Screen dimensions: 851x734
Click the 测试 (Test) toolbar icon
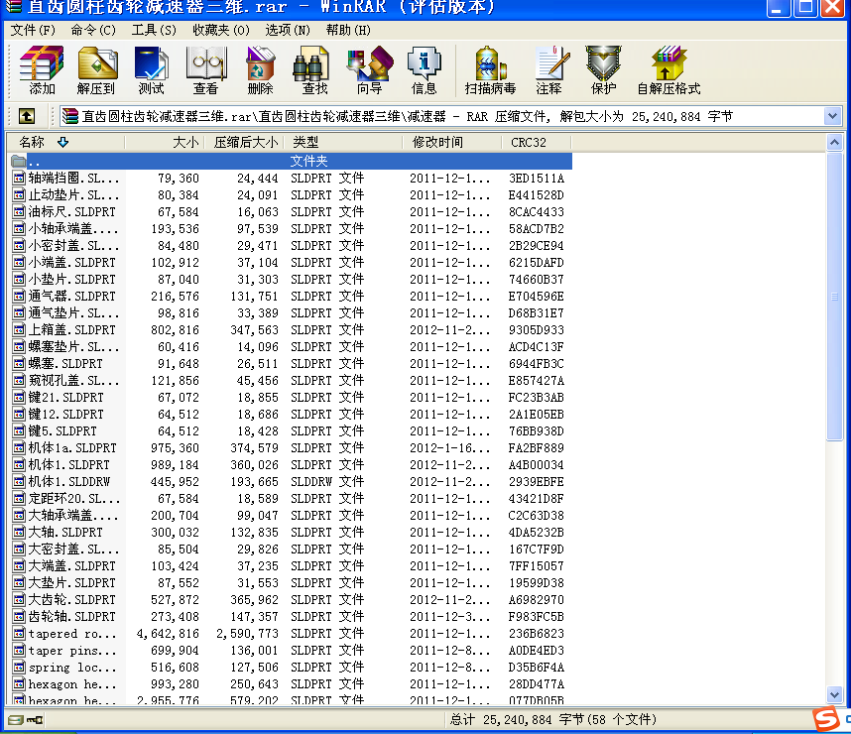click(x=152, y=70)
